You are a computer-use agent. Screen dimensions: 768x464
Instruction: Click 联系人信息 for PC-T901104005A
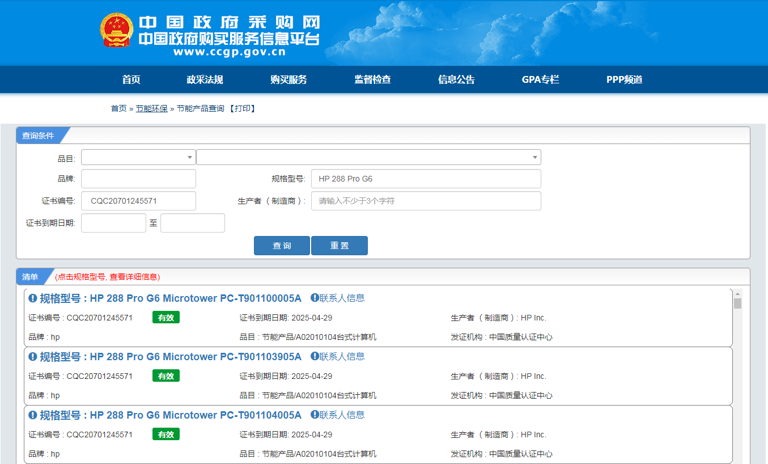click(342, 415)
